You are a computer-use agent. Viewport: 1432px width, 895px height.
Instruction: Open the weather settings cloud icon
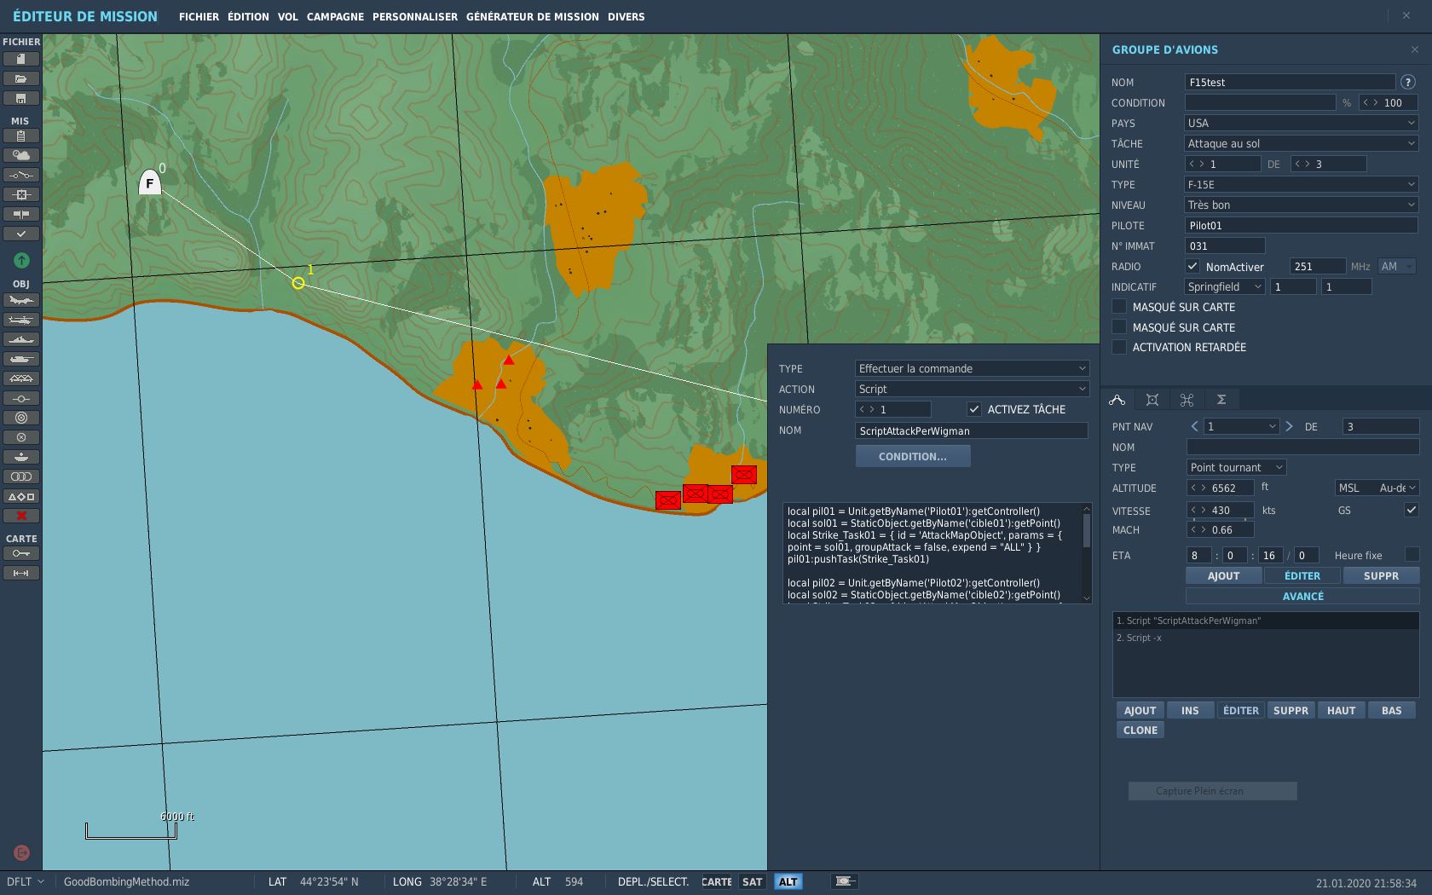point(21,155)
